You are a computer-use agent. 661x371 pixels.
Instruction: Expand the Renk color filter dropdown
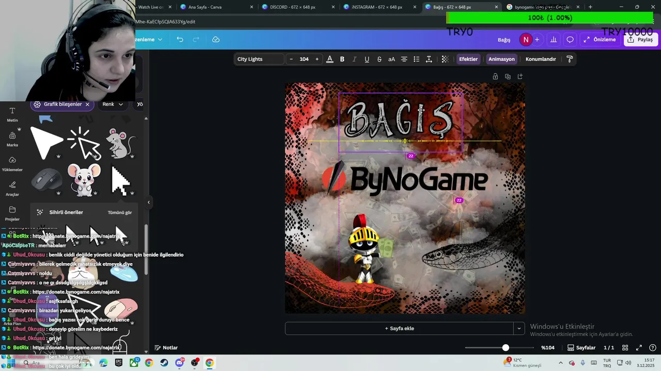(x=113, y=104)
